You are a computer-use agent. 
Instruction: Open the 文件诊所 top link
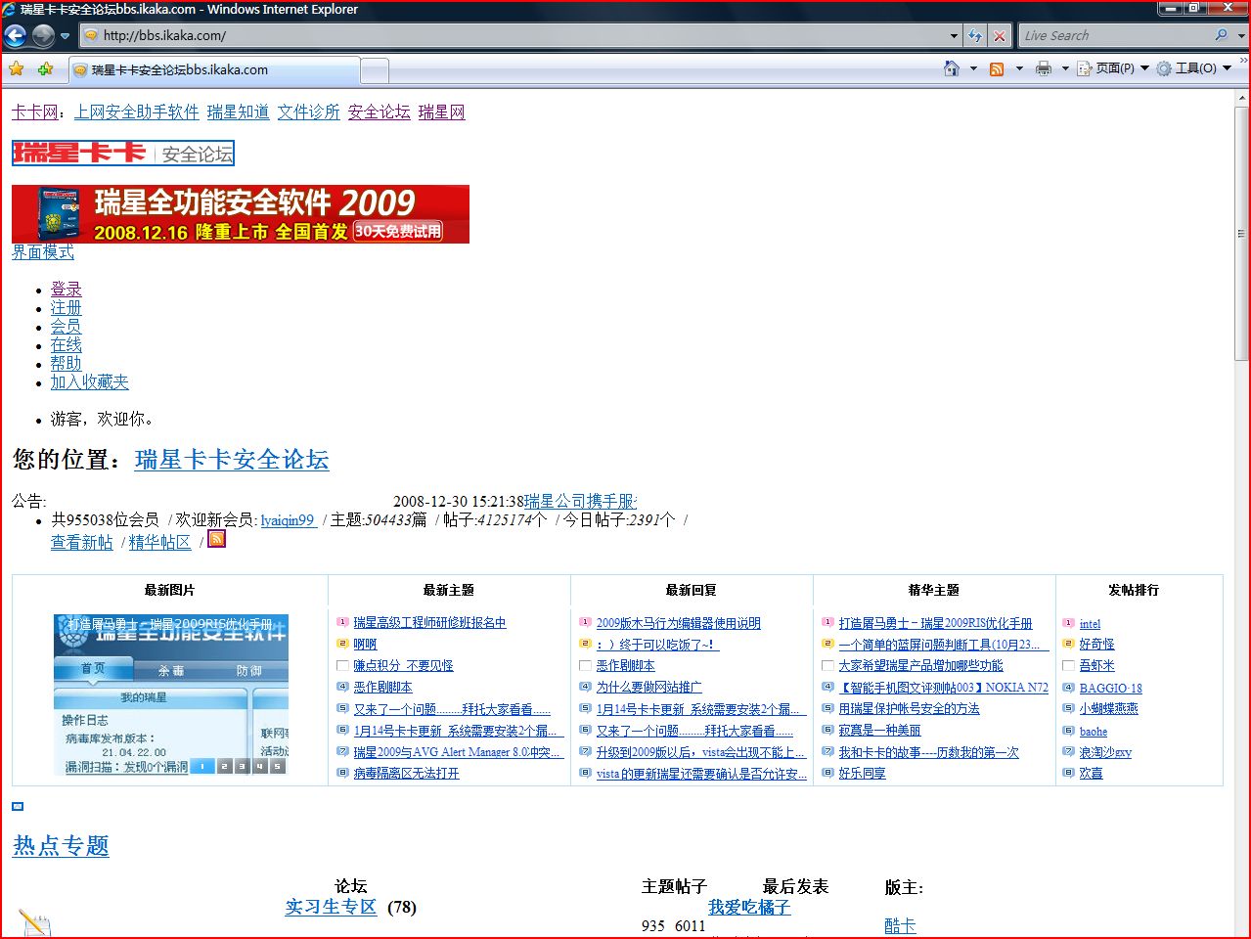coord(309,112)
